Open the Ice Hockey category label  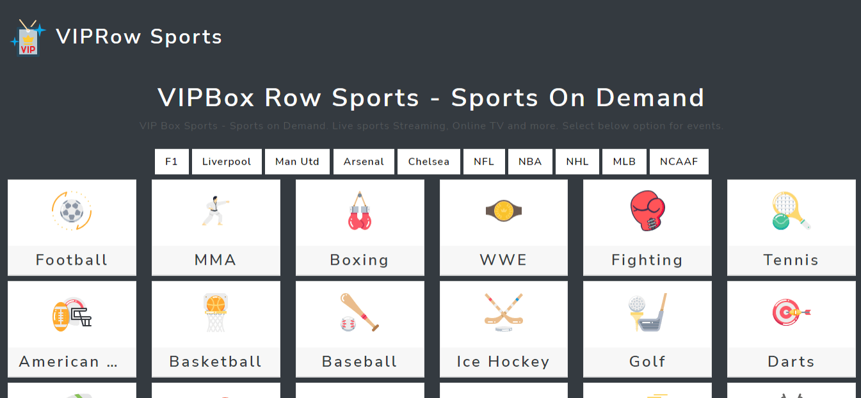pyautogui.click(x=504, y=362)
